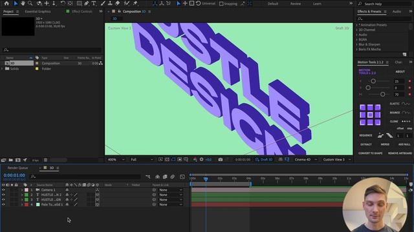414x232 pixels.
Task: Select the Pen tool
Action: pyautogui.click(x=86, y=3)
